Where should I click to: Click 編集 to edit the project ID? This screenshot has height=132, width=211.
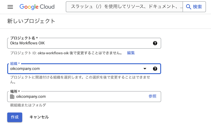[x=131, y=53]
